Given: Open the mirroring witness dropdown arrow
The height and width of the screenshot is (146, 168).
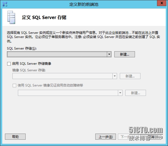Looking at the screenshot, I should pyautogui.click(x=120, y=93).
